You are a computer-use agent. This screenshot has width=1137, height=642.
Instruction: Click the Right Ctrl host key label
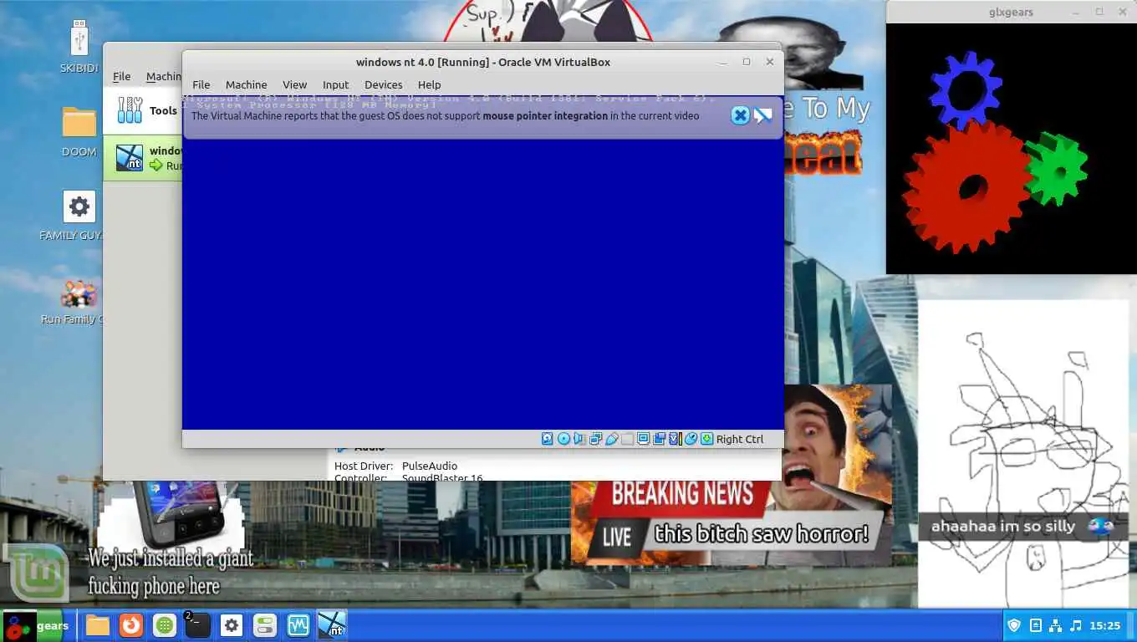pyautogui.click(x=740, y=439)
